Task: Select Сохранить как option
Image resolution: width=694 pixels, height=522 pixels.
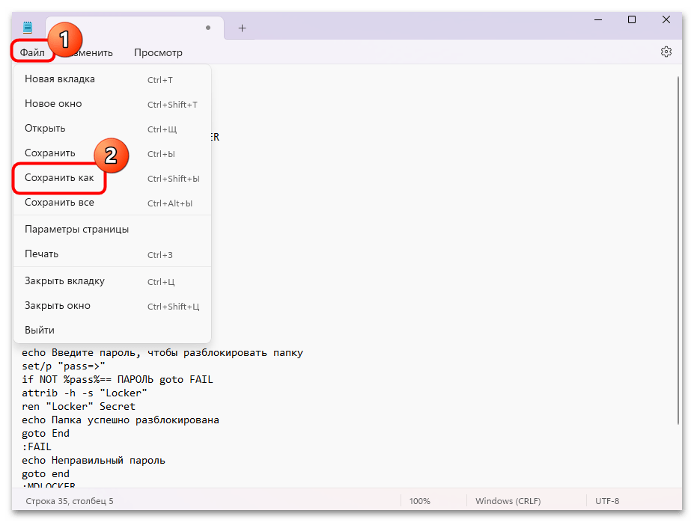Action: (59, 179)
